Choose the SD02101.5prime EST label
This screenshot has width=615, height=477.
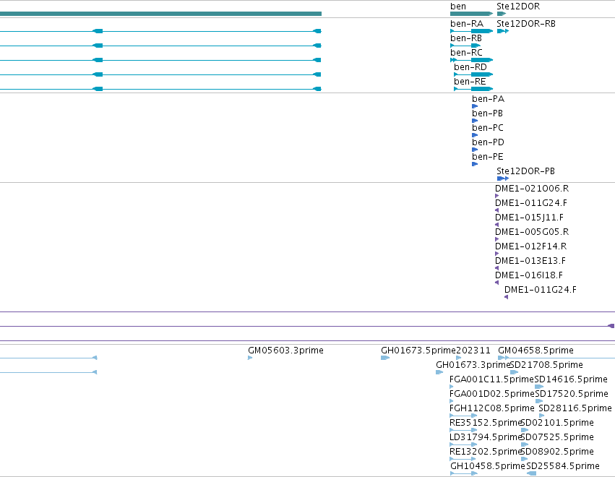pyautogui.click(x=557, y=424)
